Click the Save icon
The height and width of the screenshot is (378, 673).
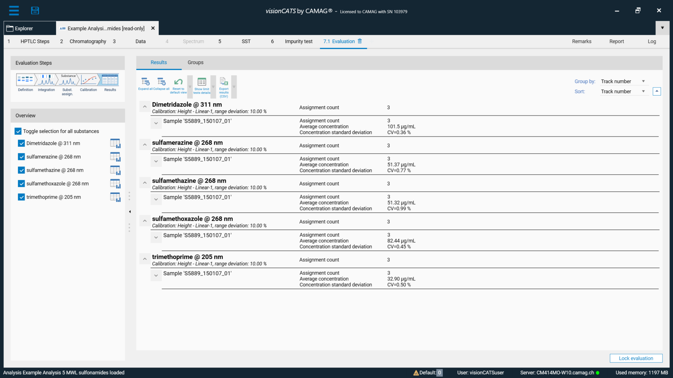[35, 10]
